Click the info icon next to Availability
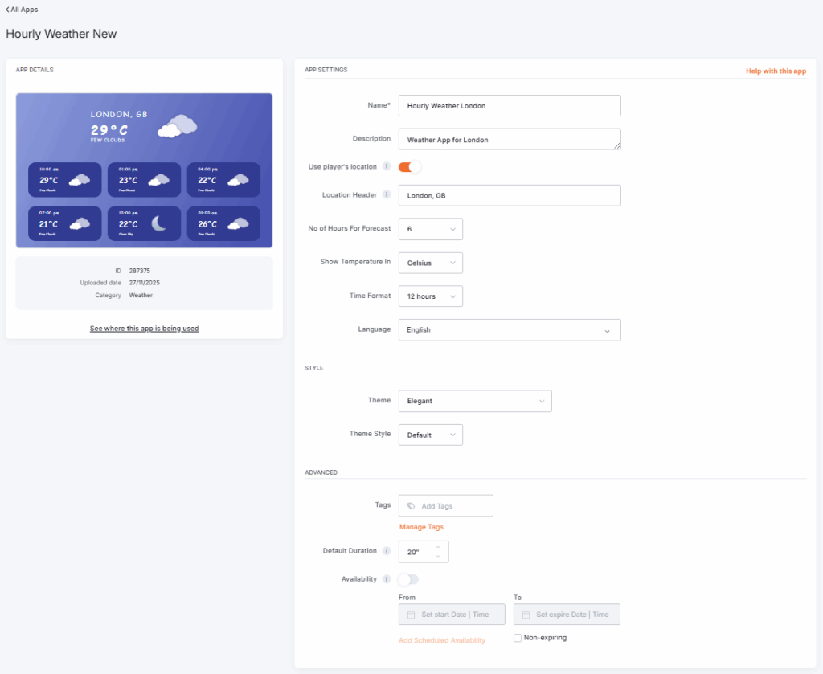Screen dimensions: 823x674 click(x=387, y=579)
